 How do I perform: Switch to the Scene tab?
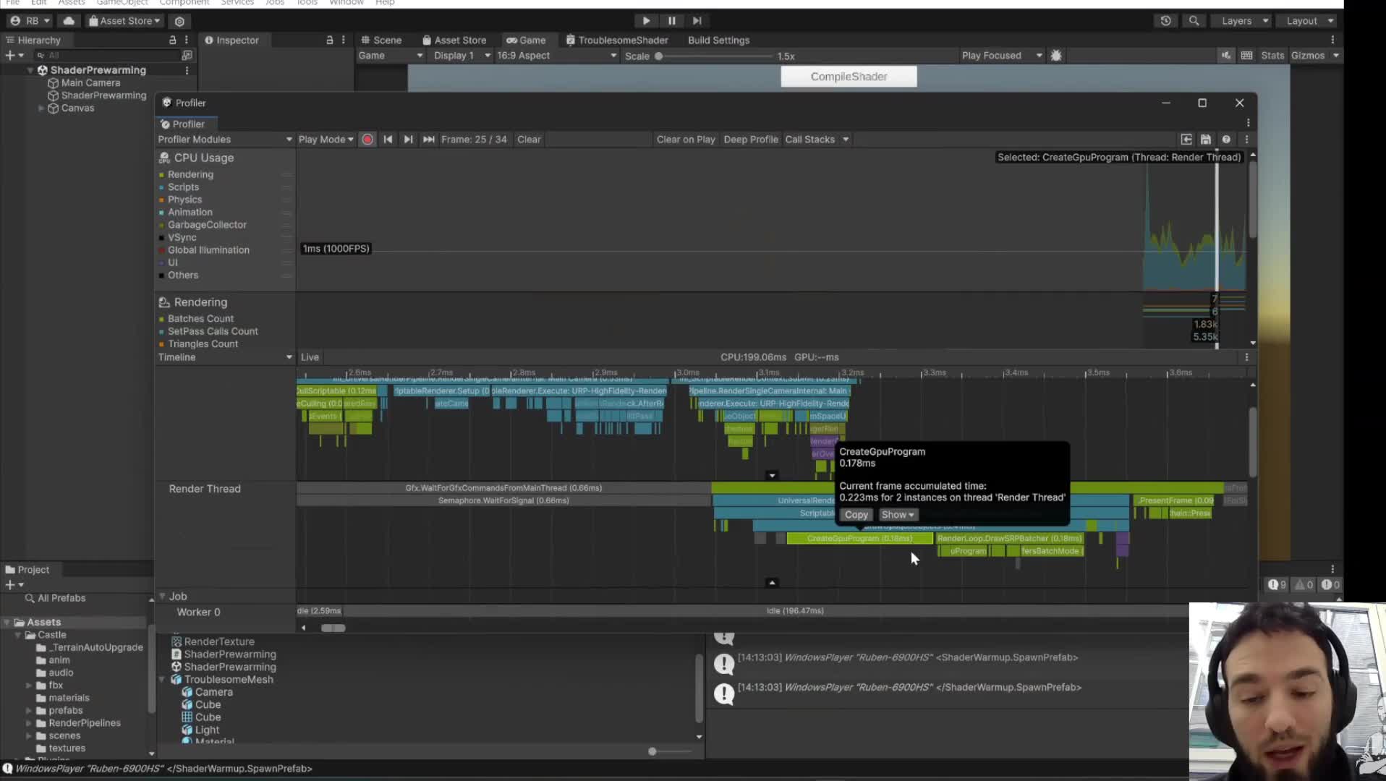[x=387, y=40]
